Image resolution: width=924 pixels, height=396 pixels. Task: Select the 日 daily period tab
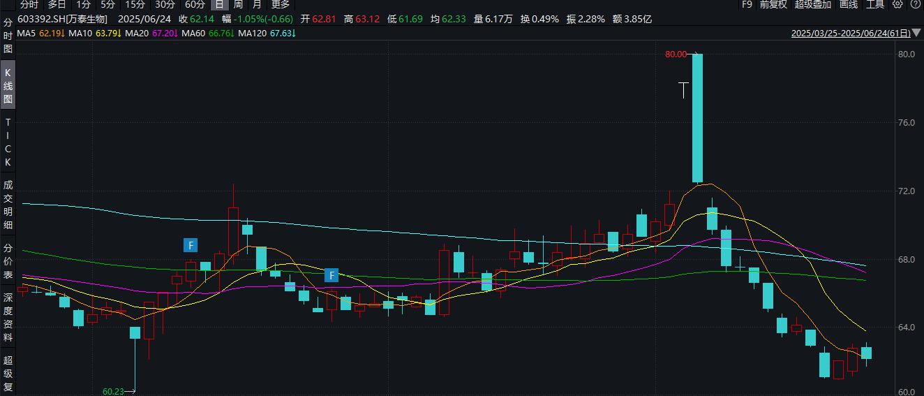(x=219, y=4)
